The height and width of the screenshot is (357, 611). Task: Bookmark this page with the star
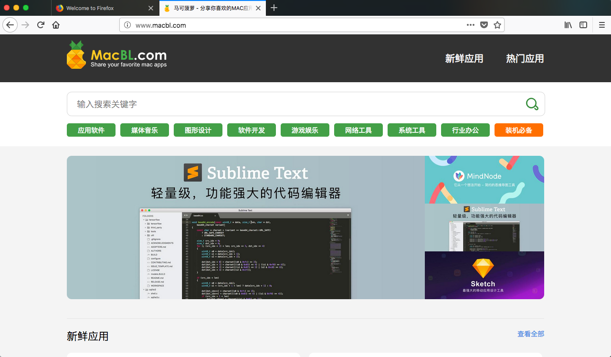(x=497, y=25)
